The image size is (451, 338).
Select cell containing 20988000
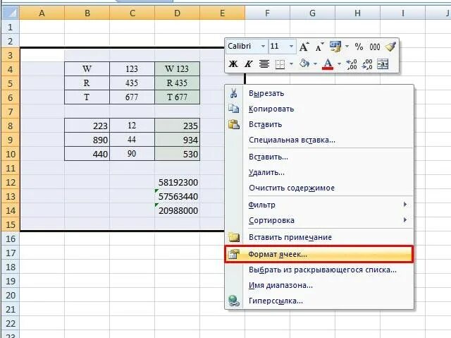(x=177, y=210)
